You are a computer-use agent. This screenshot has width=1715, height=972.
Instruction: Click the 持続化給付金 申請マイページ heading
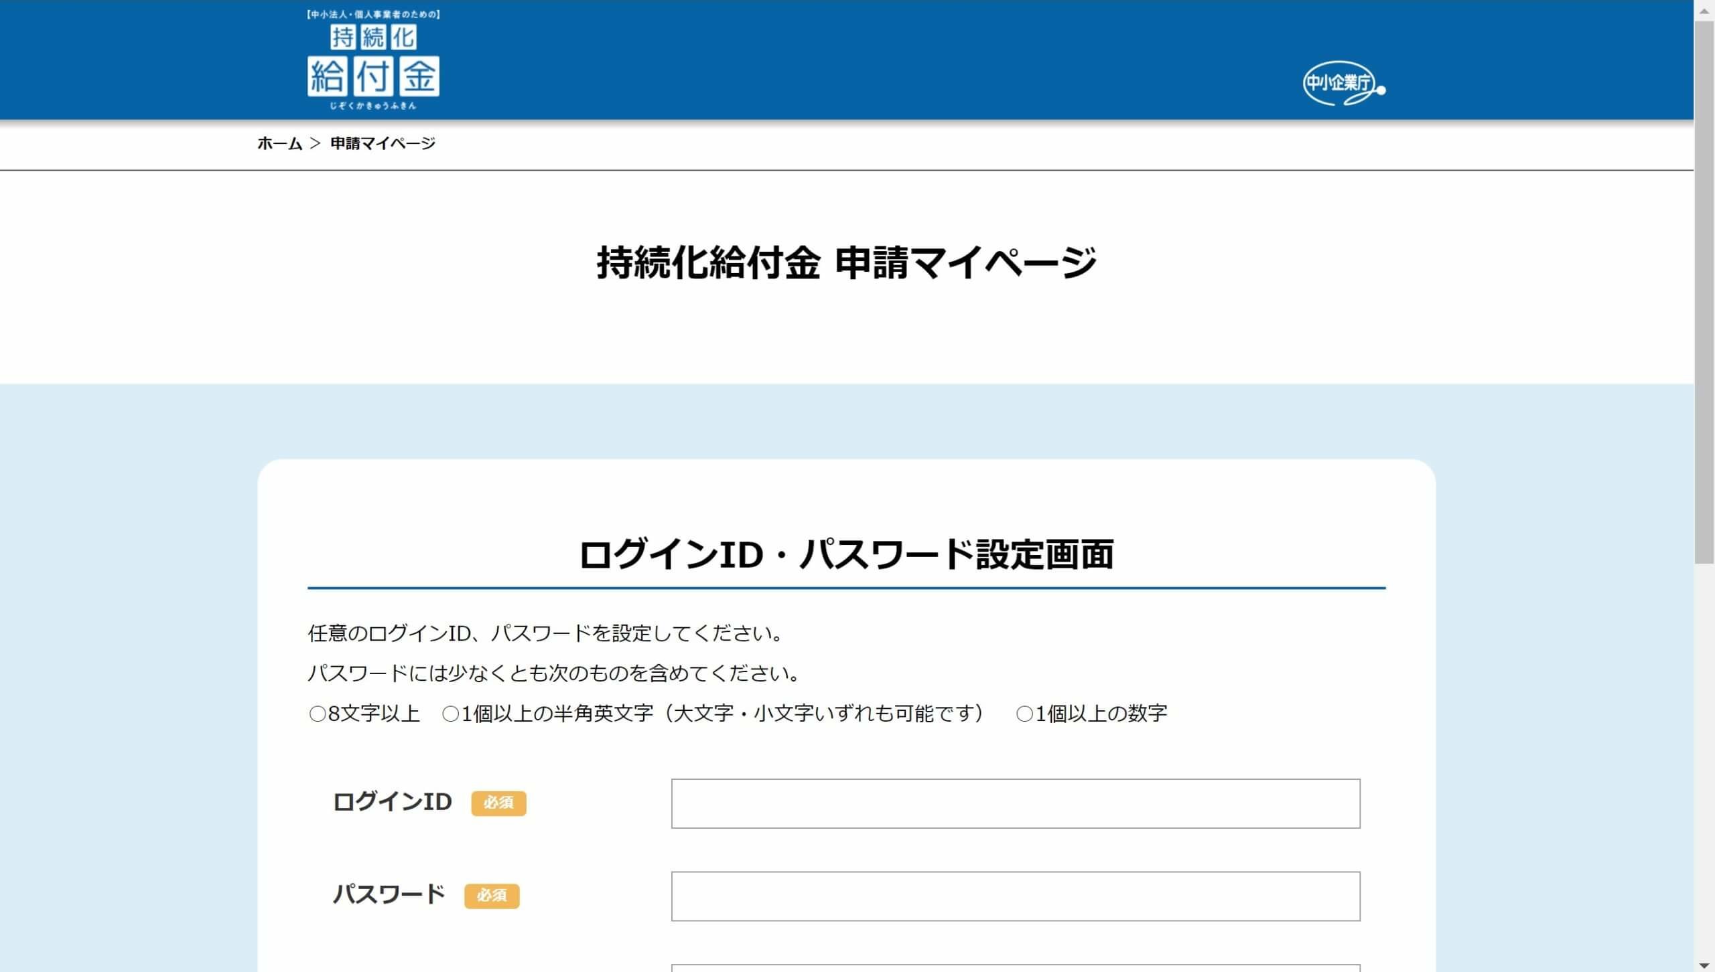(x=847, y=262)
